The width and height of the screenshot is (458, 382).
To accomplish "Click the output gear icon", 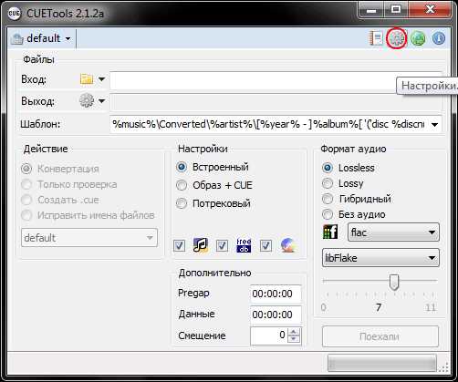I will [87, 100].
